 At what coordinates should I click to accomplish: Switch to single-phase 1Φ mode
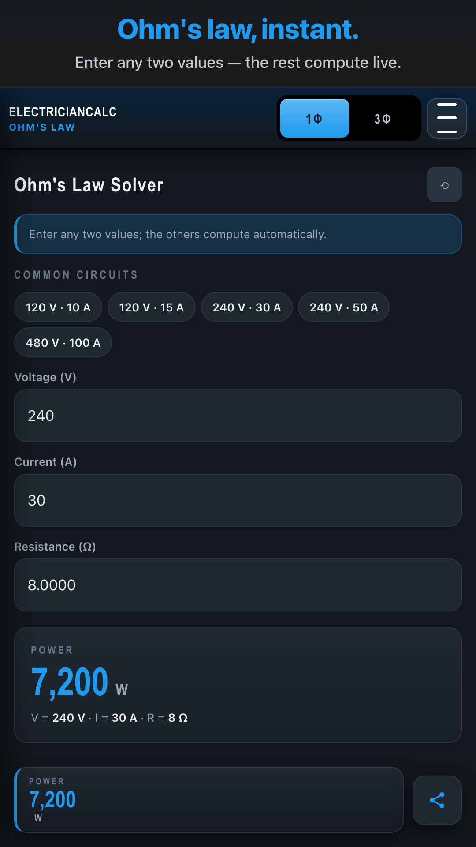pyautogui.click(x=314, y=119)
